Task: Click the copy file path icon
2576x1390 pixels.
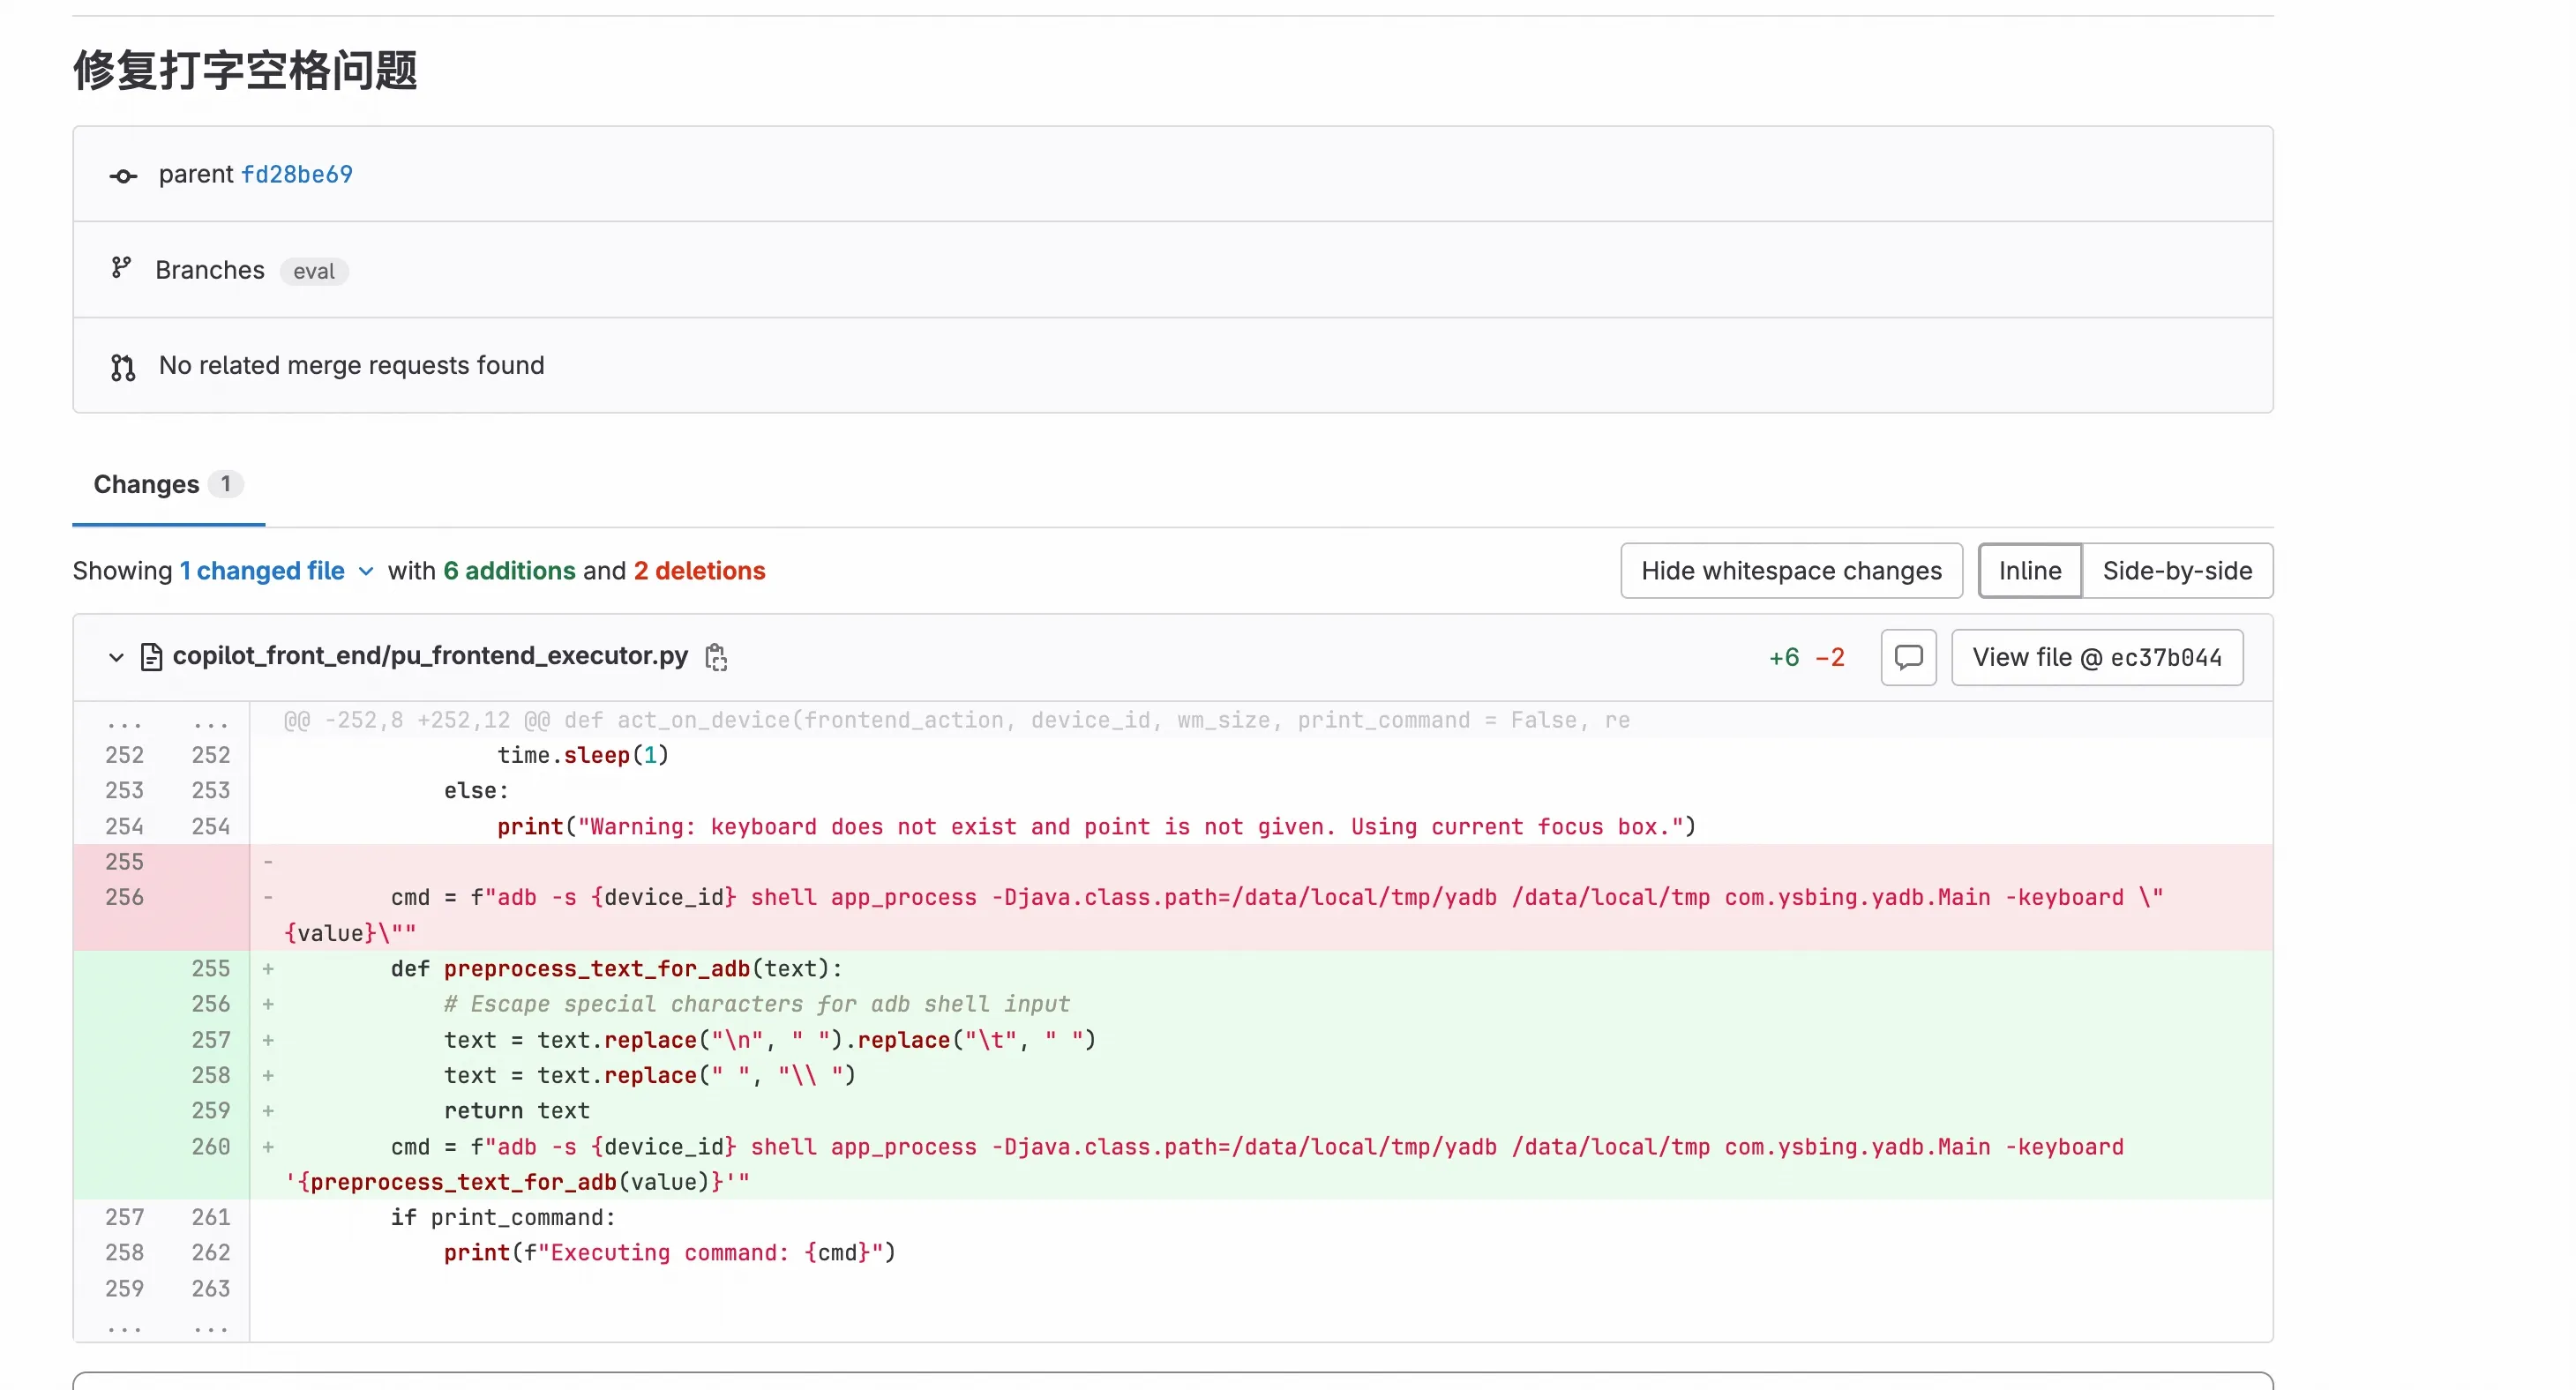Action: click(716, 657)
